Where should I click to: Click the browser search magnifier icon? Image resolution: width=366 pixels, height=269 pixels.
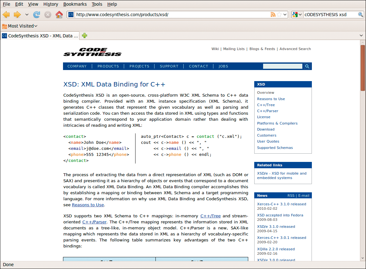[x=361, y=15]
